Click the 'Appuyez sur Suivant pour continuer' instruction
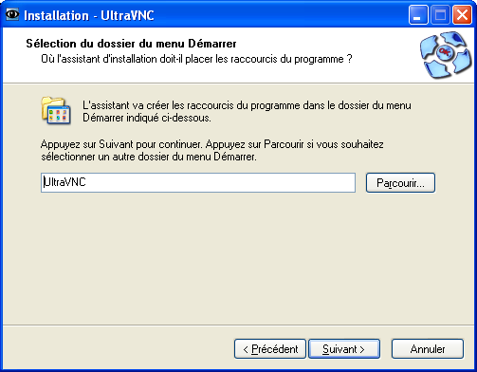The height and width of the screenshot is (372, 477). 121,144
